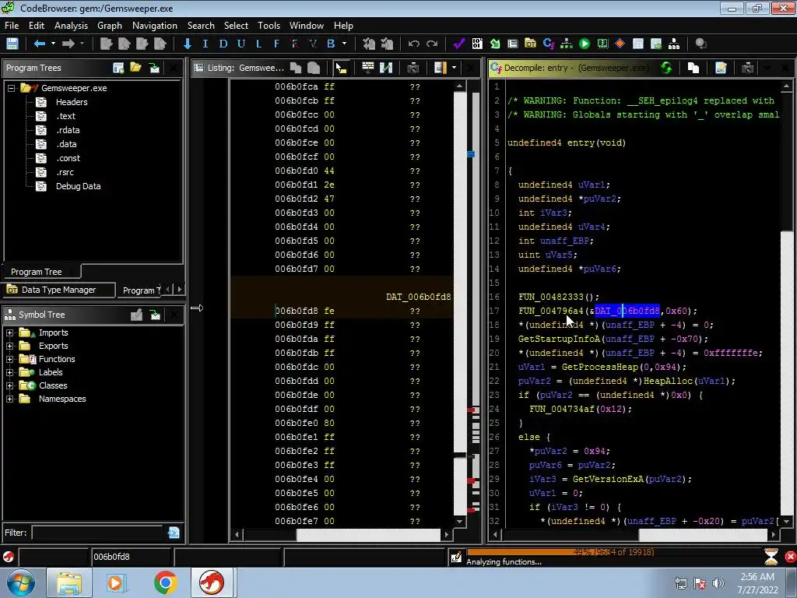Click the Analyzing functions progress bar

[613, 552]
